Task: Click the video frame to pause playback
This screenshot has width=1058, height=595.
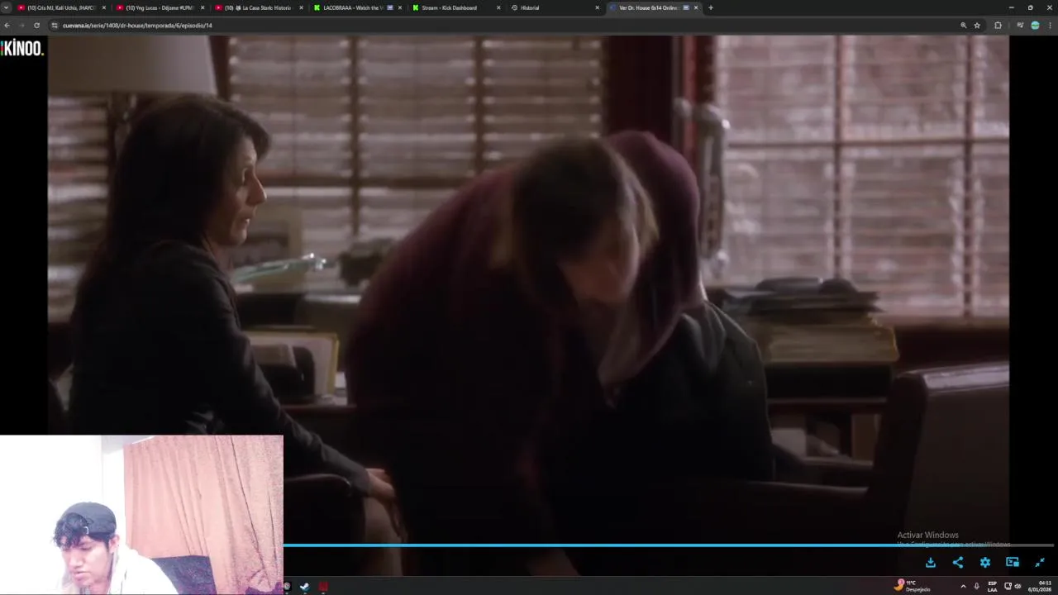Action: (529, 289)
